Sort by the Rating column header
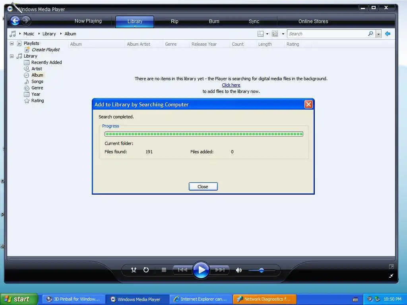 pyautogui.click(x=298, y=44)
